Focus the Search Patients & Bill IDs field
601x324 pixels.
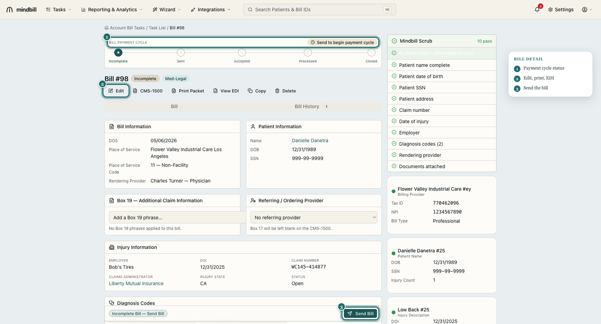click(x=319, y=9)
